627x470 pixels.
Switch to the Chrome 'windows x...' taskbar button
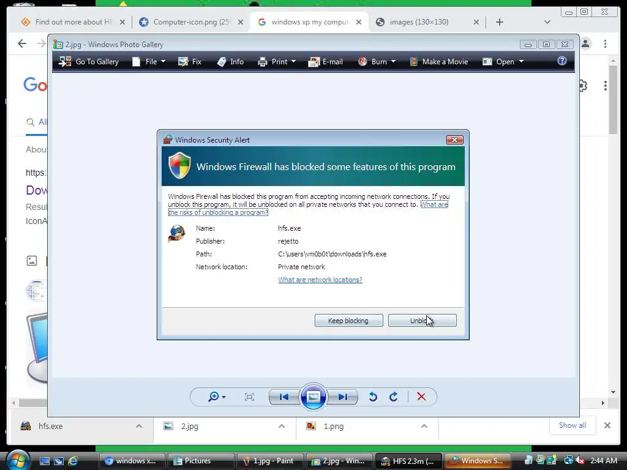tap(132, 461)
